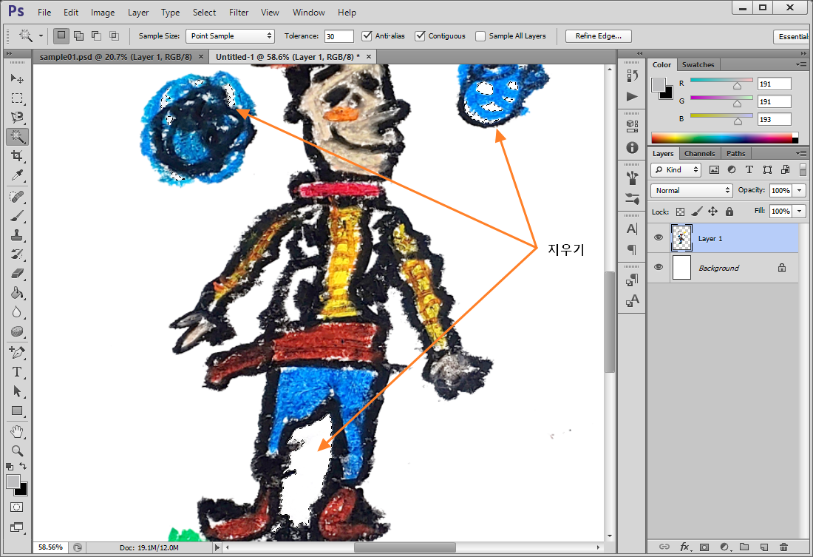Click the Tolerance value field
813x557 pixels.
(339, 36)
